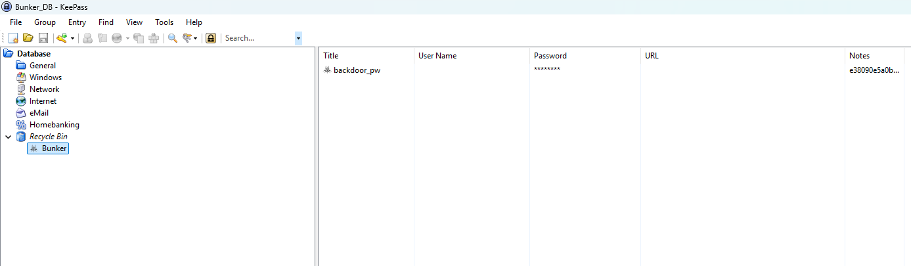The width and height of the screenshot is (911, 266).
Task: Click the Copy User Name toolbar icon
Action: (88, 38)
